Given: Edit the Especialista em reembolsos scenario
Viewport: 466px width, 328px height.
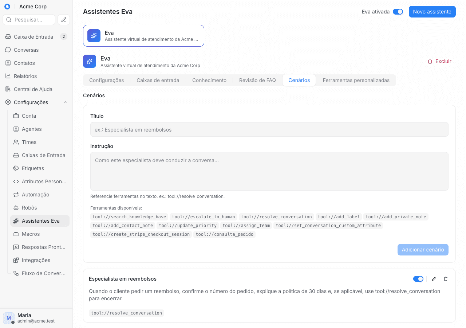Looking at the screenshot, I should click(434, 279).
